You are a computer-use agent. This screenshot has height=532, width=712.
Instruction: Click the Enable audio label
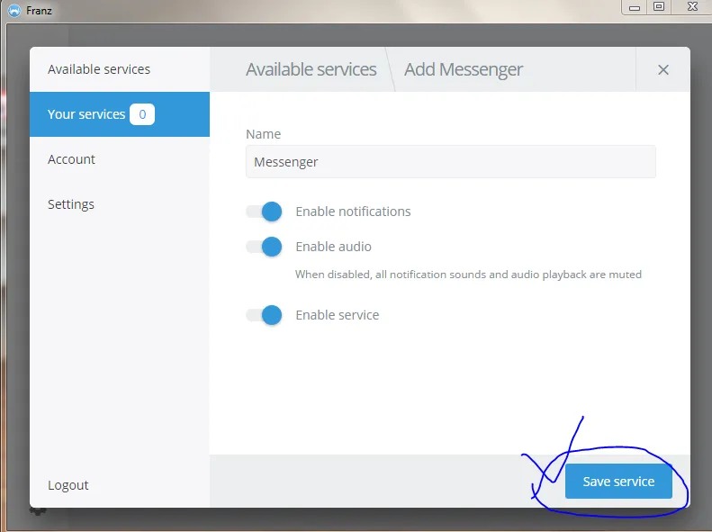tap(333, 247)
